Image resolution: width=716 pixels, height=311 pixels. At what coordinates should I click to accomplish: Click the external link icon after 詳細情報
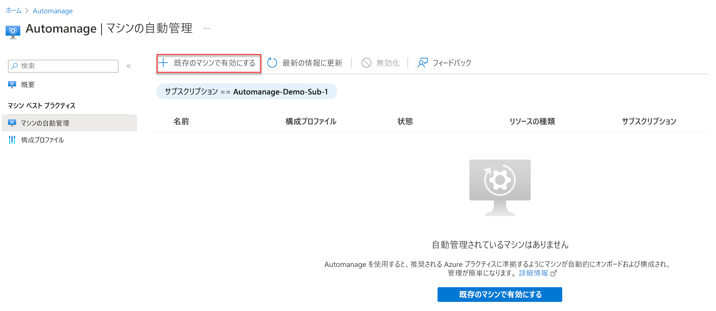click(553, 274)
